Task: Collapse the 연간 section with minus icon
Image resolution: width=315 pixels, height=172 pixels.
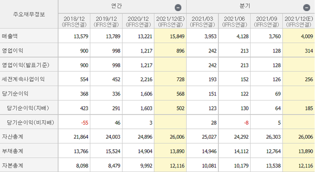Action: (x=178, y=7)
